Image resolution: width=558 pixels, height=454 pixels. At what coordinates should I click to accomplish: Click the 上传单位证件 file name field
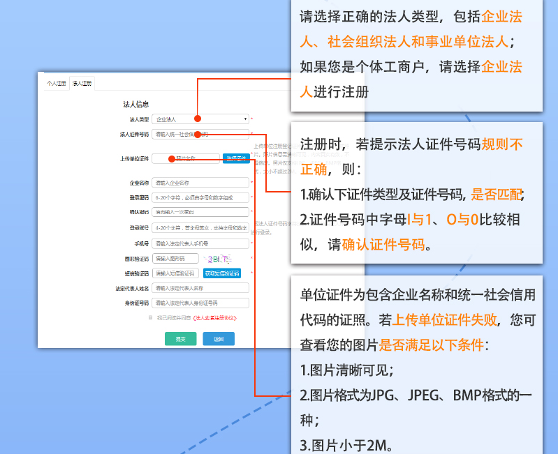[x=186, y=159]
